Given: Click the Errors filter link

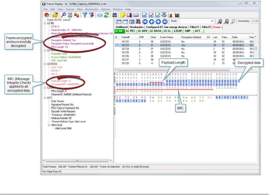Looking at the screenshot, I should [217, 27].
